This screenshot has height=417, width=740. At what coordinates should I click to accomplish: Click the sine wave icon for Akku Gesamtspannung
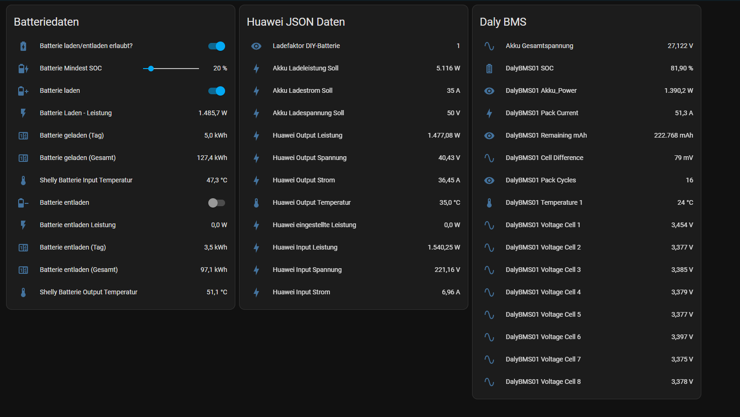point(489,46)
